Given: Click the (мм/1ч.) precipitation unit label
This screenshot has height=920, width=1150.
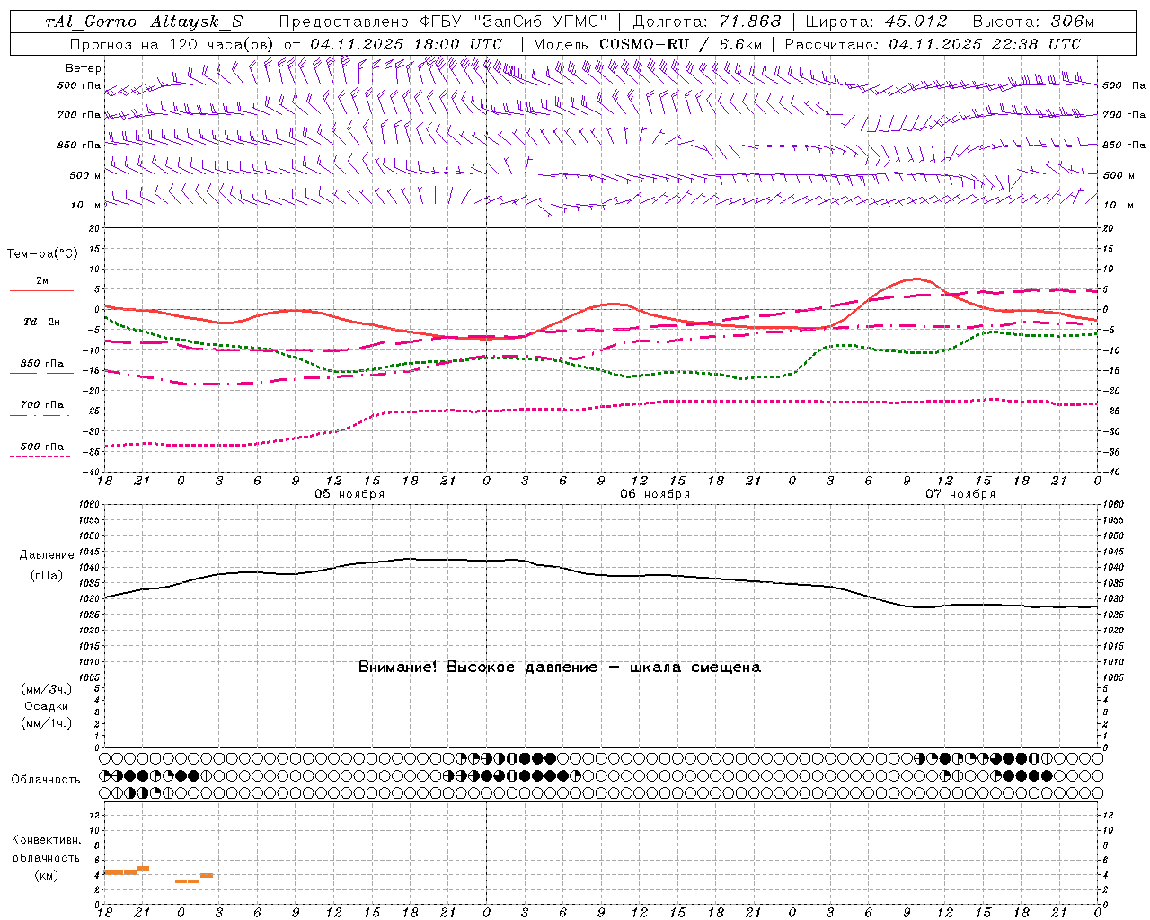Looking at the screenshot, I should [x=46, y=723].
